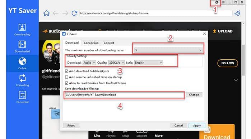Viewport: 251px width, 139px height.
Task: Switch to the Connection tab
Action: coord(91,43)
